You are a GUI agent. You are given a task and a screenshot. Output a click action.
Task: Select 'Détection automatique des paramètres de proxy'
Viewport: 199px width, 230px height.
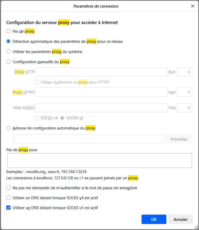(x=9, y=42)
